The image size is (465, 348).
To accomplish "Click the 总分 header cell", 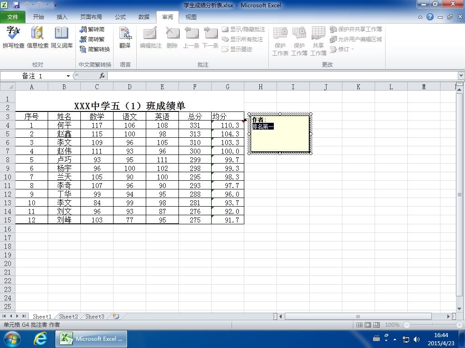I will (195, 116).
